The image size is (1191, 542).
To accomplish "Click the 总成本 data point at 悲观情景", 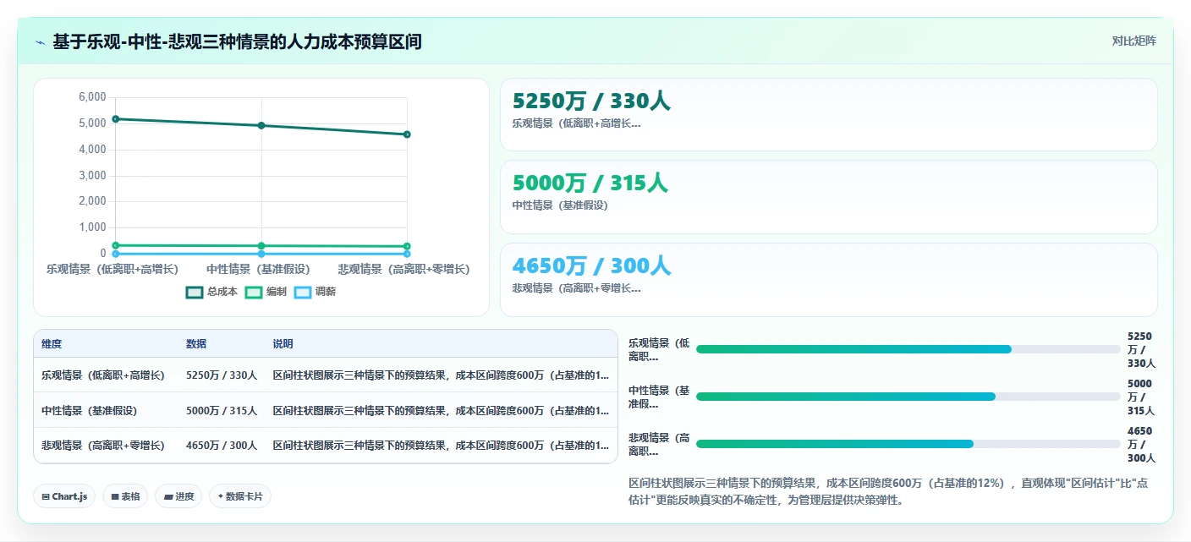I will 407,134.
